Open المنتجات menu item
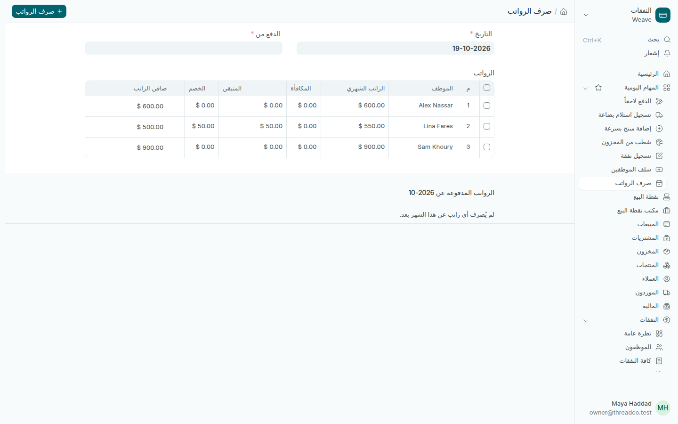Screen dimensions: 678x424 click(626, 265)
